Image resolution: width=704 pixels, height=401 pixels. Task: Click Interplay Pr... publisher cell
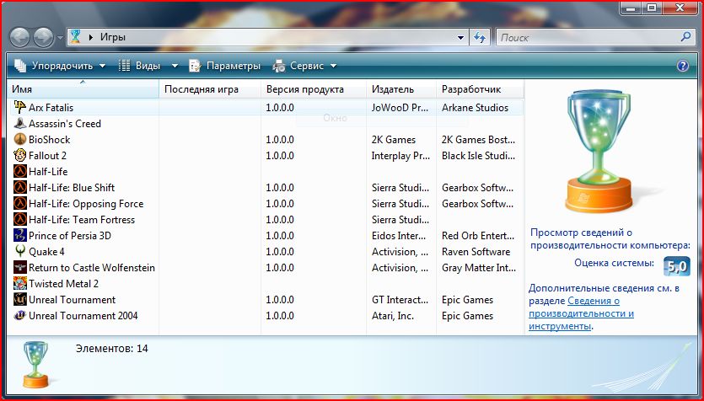400,156
